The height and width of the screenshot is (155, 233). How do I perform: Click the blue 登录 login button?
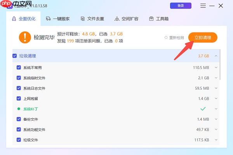point(181,6)
